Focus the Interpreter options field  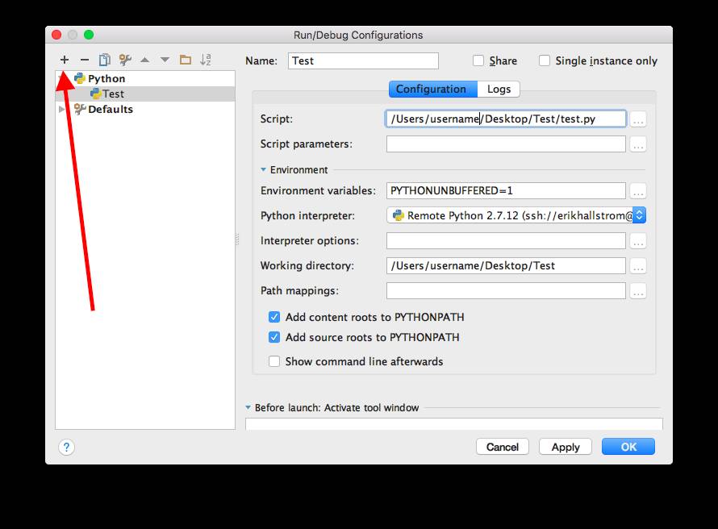click(x=506, y=240)
